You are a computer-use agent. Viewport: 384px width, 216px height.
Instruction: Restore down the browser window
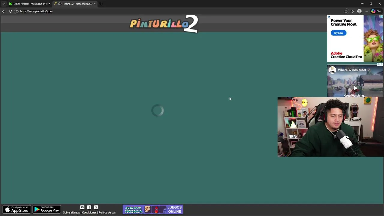(371, 4)
